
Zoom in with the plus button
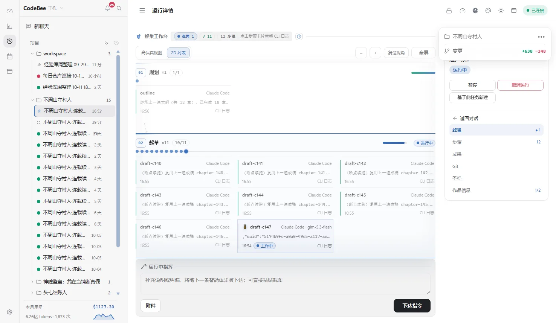(375, 53)
